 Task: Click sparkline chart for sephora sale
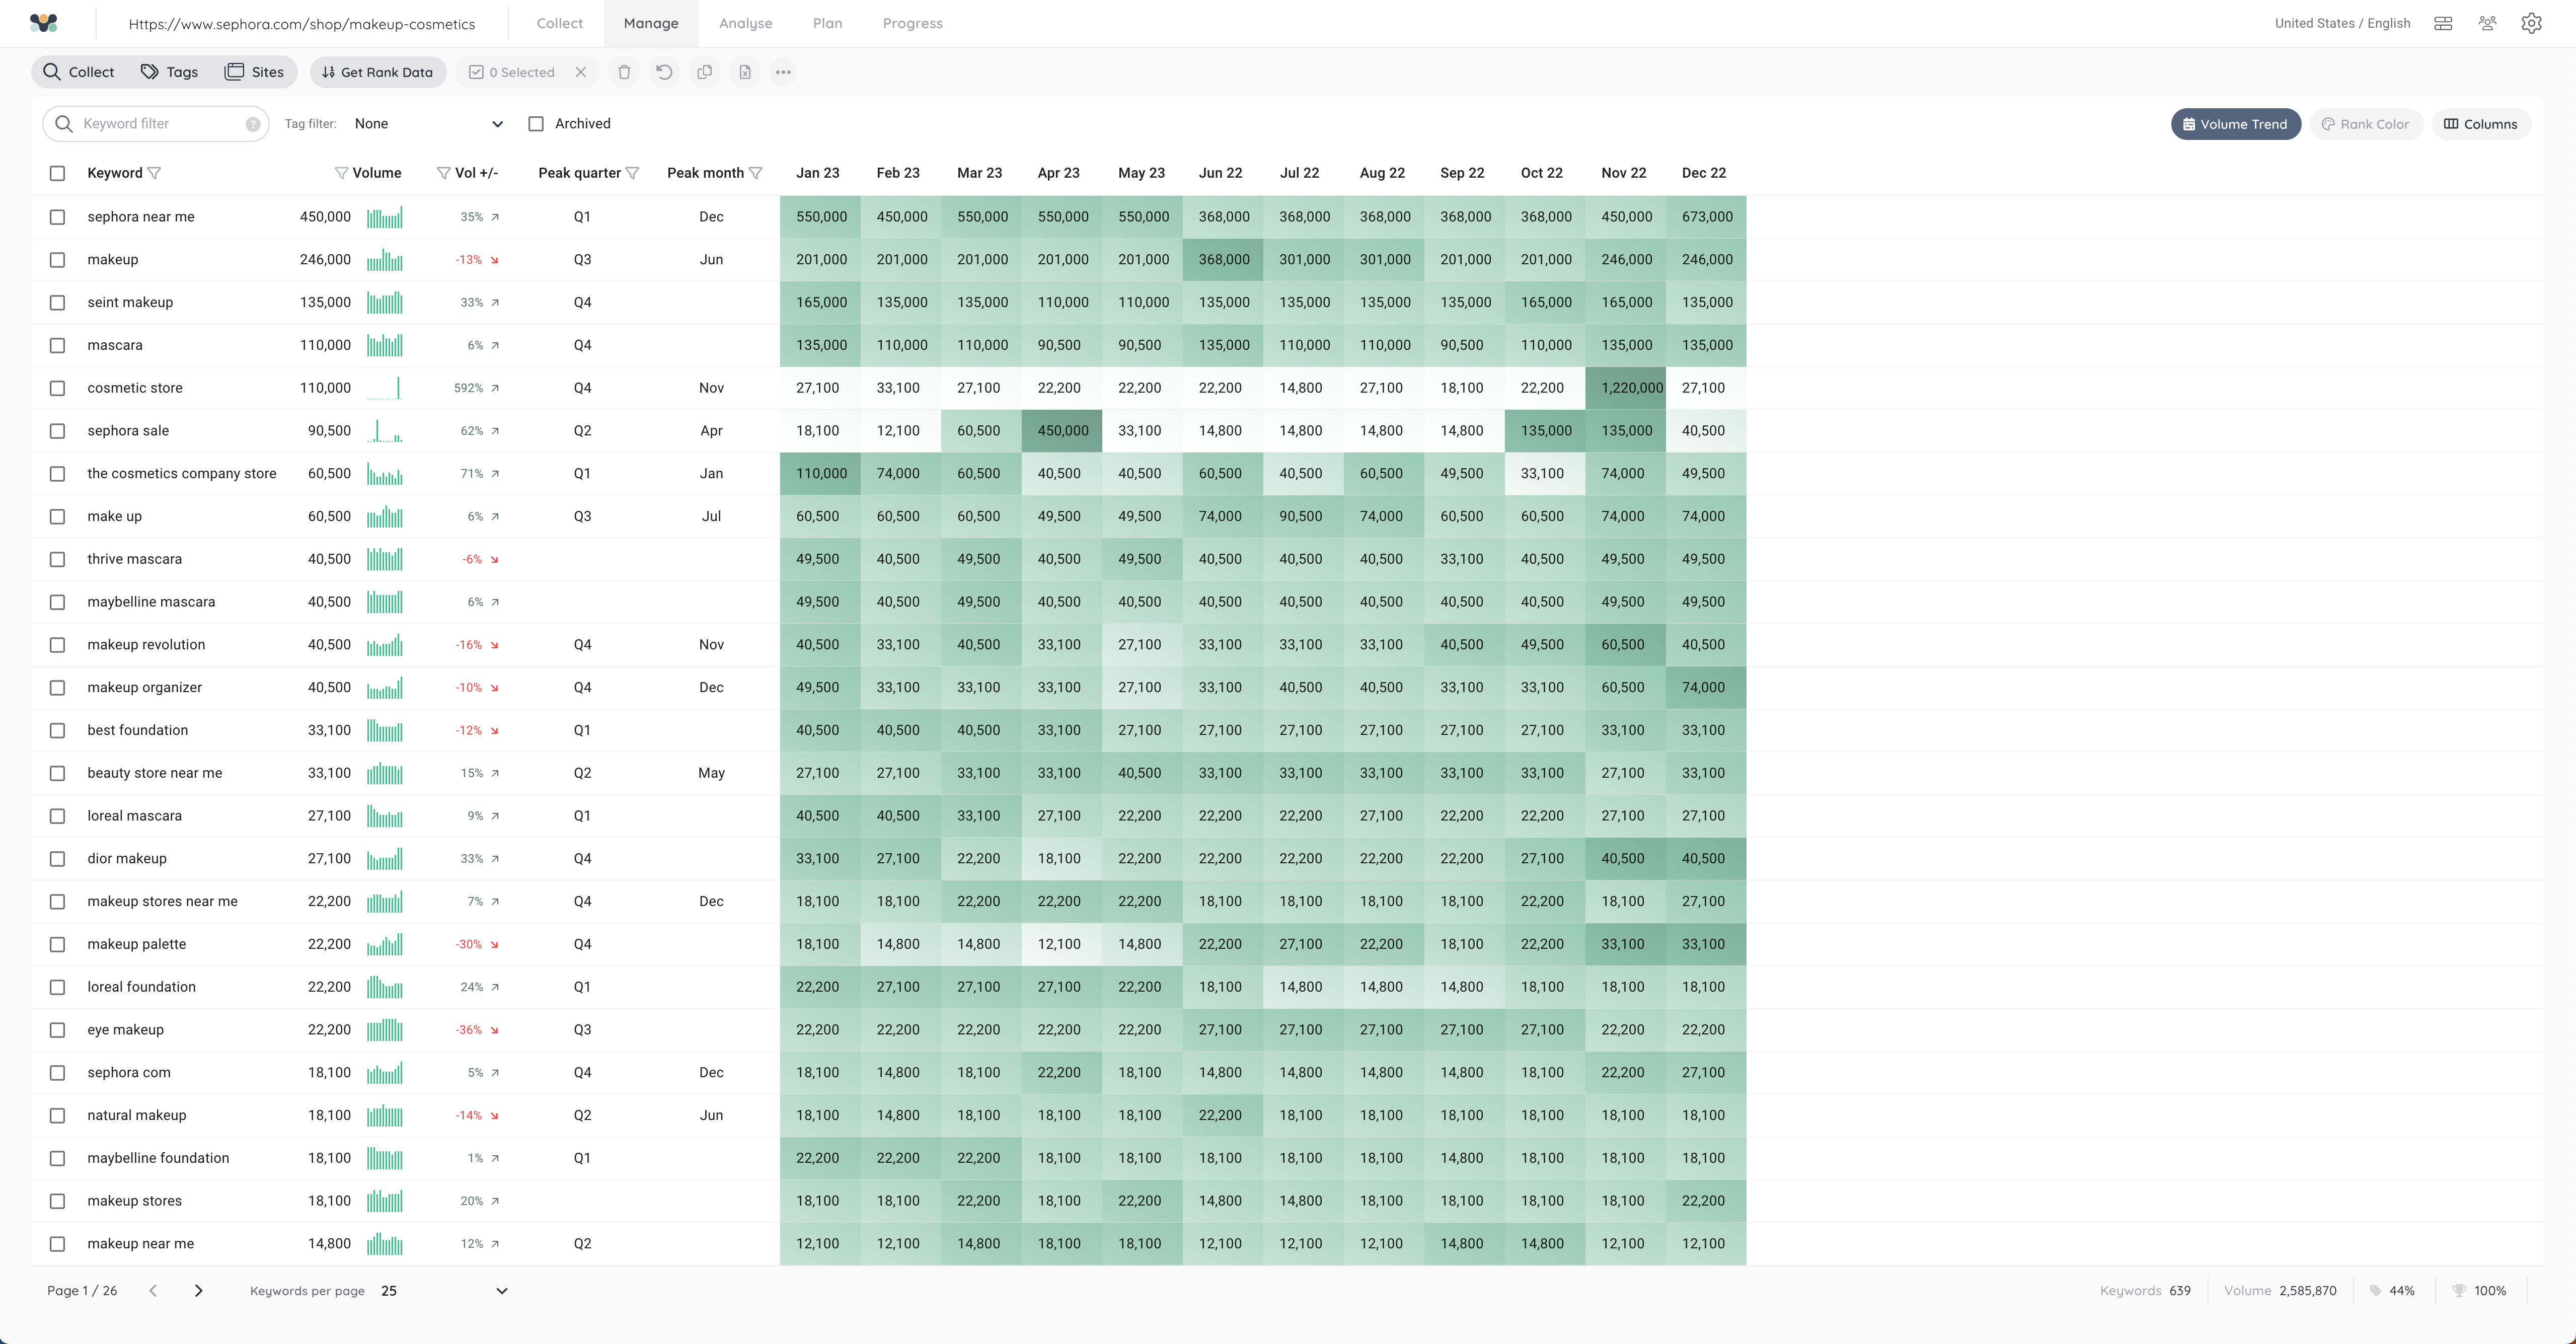click(x=384, y=431)
